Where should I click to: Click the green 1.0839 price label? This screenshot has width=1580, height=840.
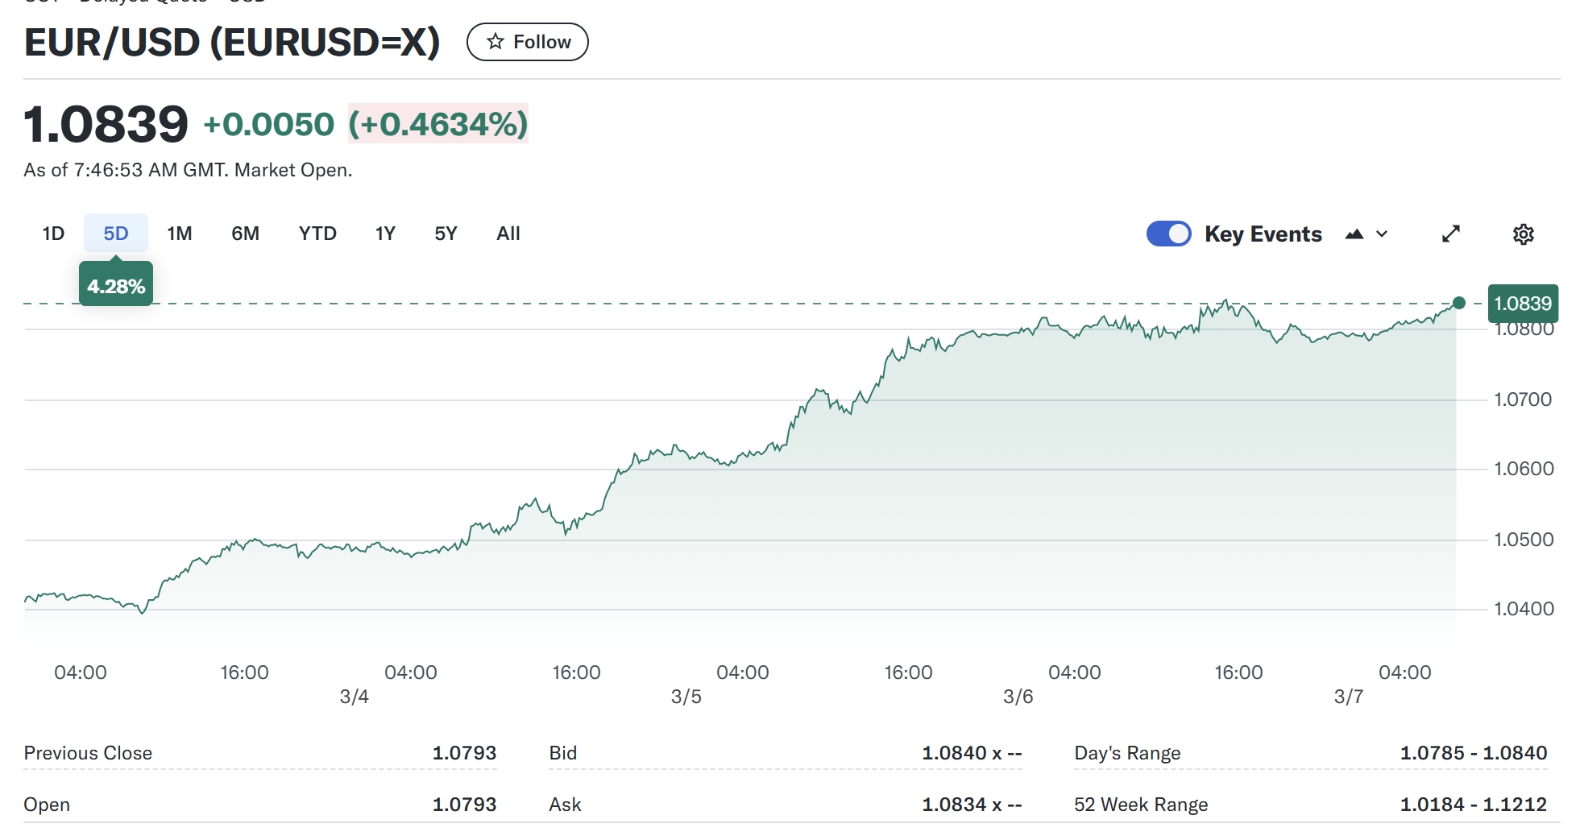coord(1522,304)
